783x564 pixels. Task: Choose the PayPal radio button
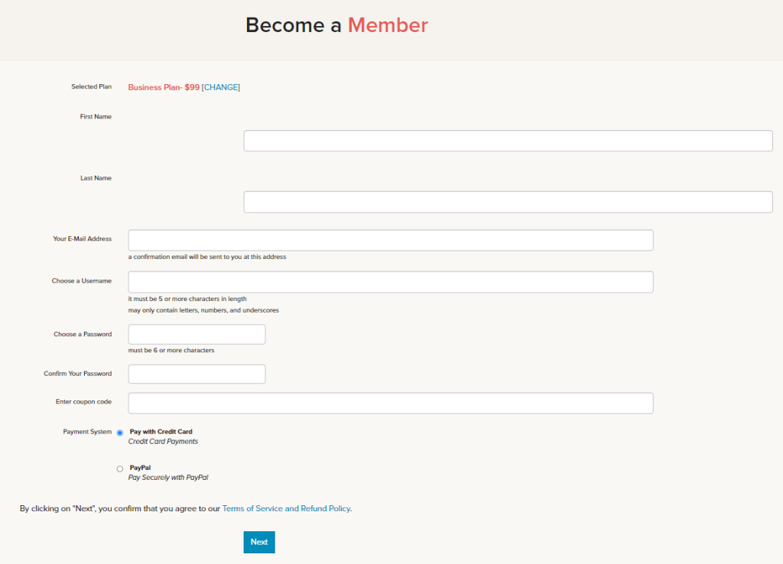tap(120, 468)
